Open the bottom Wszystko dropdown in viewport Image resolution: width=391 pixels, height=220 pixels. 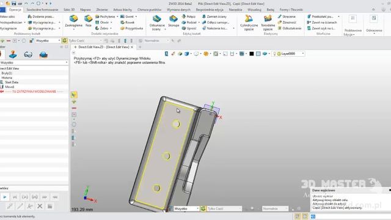coord(186,208)
